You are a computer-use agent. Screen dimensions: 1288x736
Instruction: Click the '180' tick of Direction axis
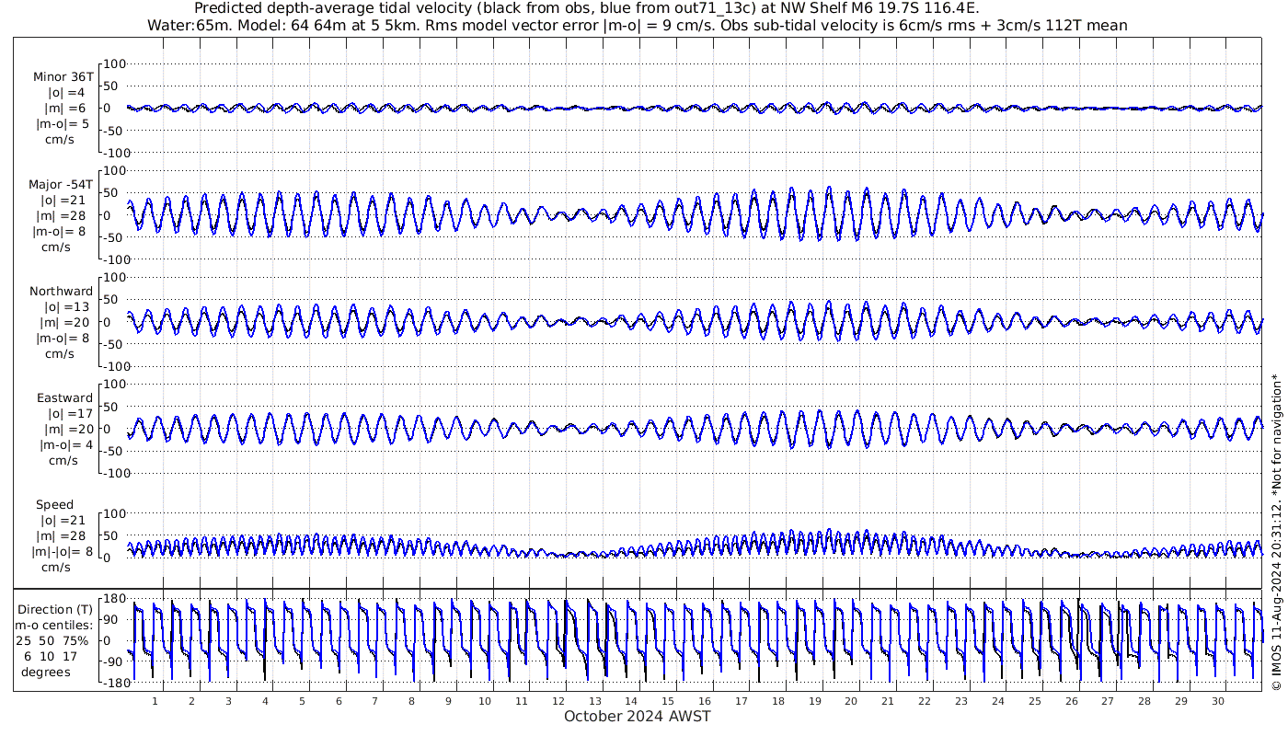coord(114,598)
